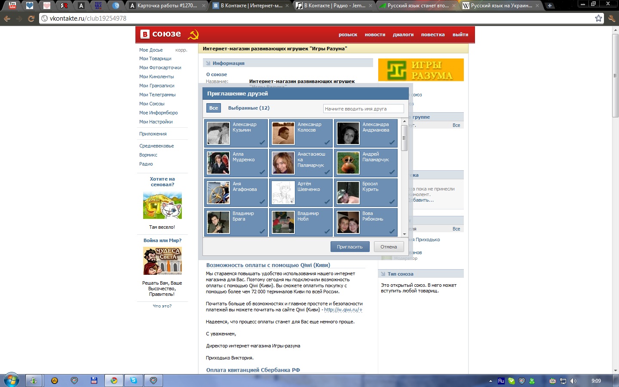Open 'Мои Телеграммы' in the sidebar
This screenshot has width=619, height=387.
coord(157,95)
